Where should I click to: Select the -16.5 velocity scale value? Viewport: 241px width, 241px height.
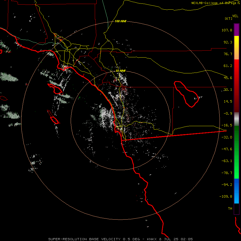[227, 125]
